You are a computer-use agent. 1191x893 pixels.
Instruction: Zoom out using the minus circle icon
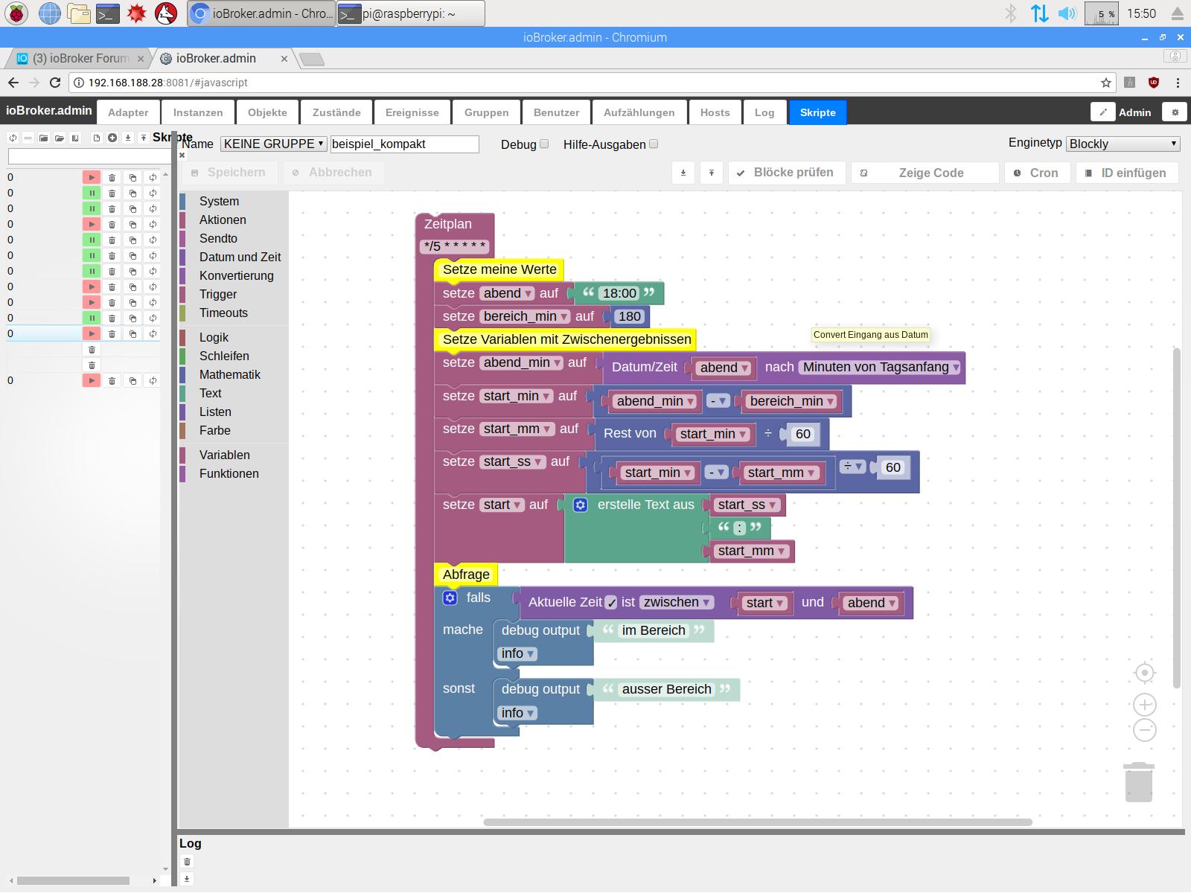pyautogui.click(x=1144, y=730)
